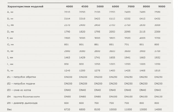Click the 'D, мм' row label
The height and width of the screenshot is (112, 178).
pyautogui.click(x=10, y=32)
